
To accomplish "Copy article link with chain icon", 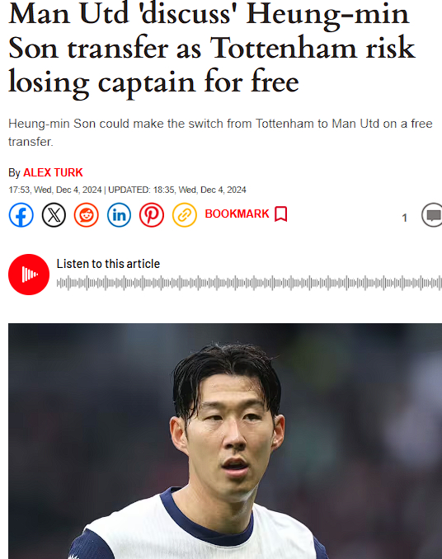I will (185, 215).
